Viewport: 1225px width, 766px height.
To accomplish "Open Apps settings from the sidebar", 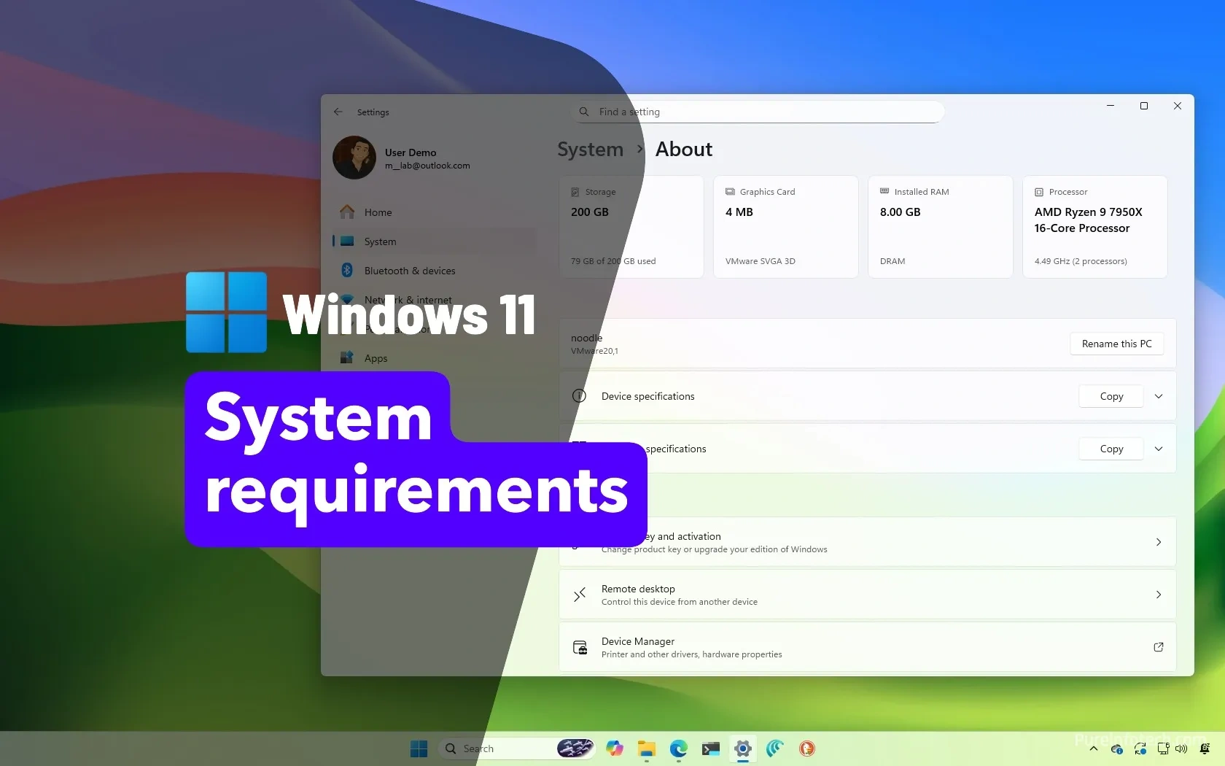I will coord(376,358).
